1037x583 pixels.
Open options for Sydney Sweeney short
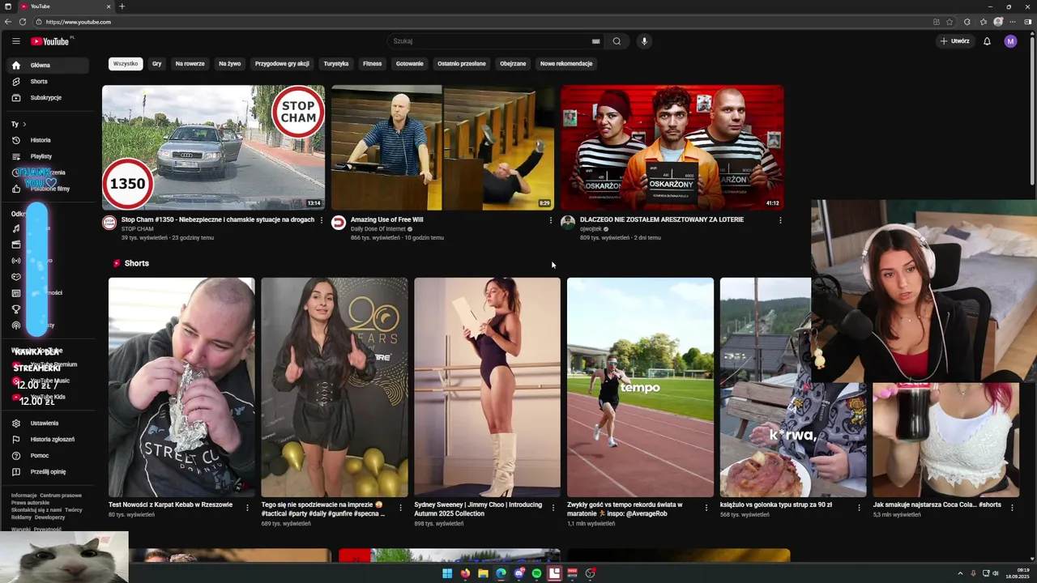coord(553,508)
